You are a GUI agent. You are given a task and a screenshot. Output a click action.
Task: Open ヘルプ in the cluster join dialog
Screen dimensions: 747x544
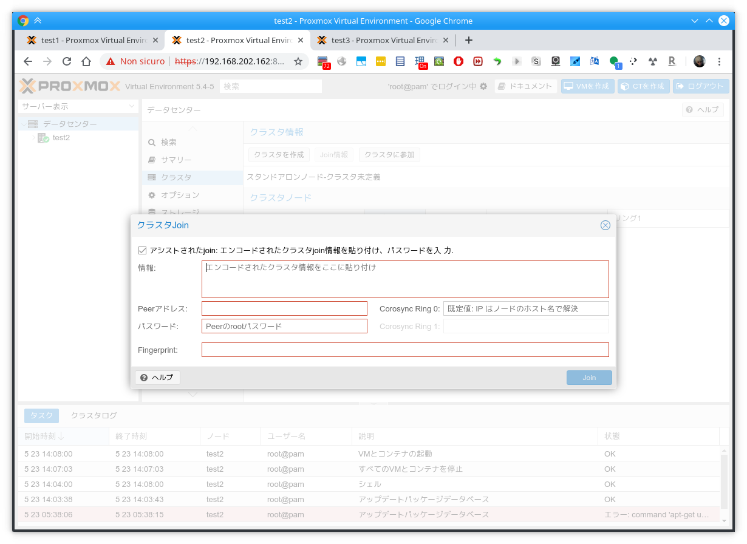157,378
